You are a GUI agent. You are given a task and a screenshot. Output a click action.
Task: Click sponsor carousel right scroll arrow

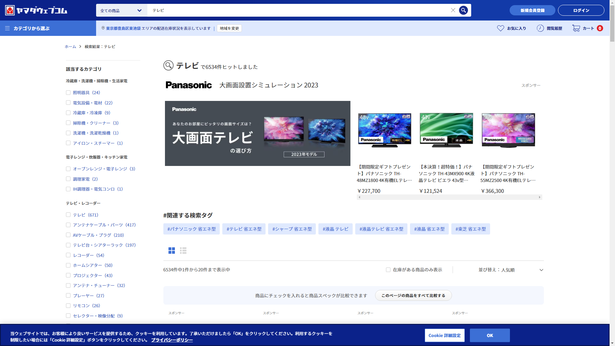[x=539, y=197]
